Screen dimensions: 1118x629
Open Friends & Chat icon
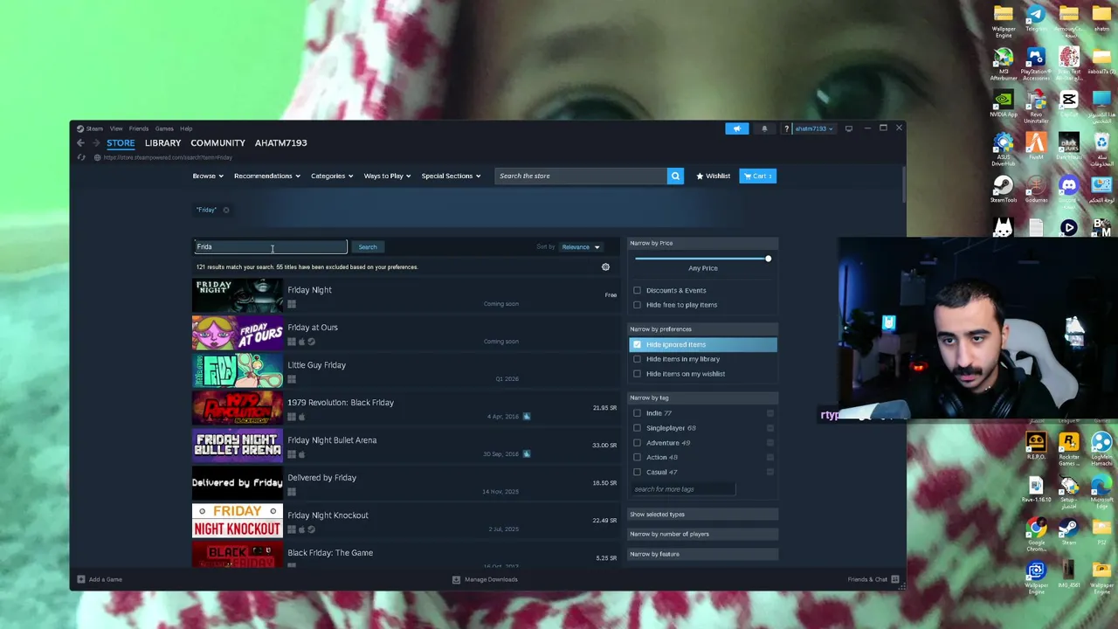[x=894, y=579]
